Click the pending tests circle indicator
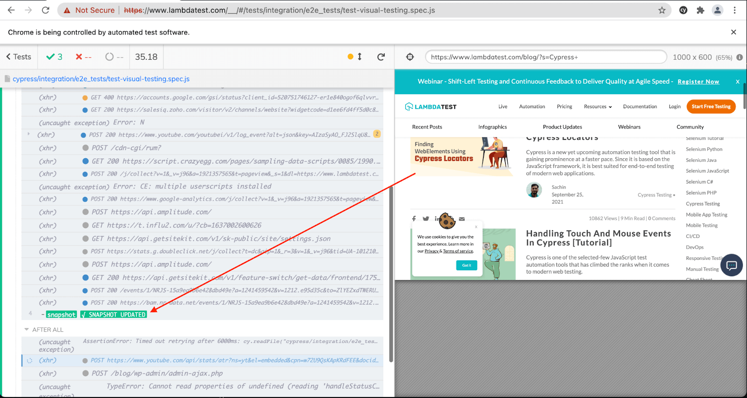The height and width of the screenshot is (398, 747). coord(114,57)
